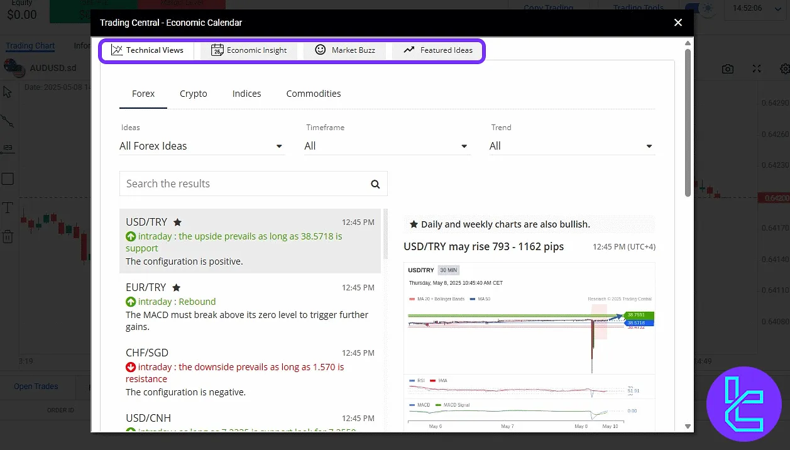The height and width of the screenshot is (450, 790).
Task: Click the AUDUSD.sd symbol label
Action: tap(53, 69)
